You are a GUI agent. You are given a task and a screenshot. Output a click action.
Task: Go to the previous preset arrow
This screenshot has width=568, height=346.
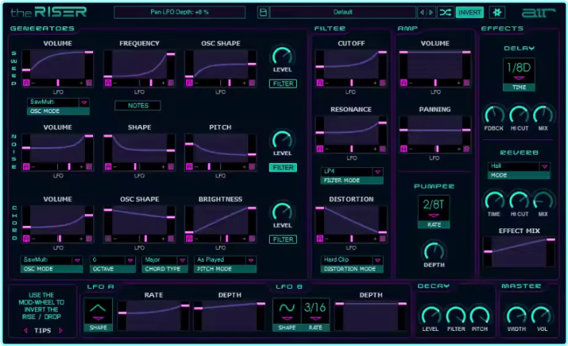click(x=421, y=12)
